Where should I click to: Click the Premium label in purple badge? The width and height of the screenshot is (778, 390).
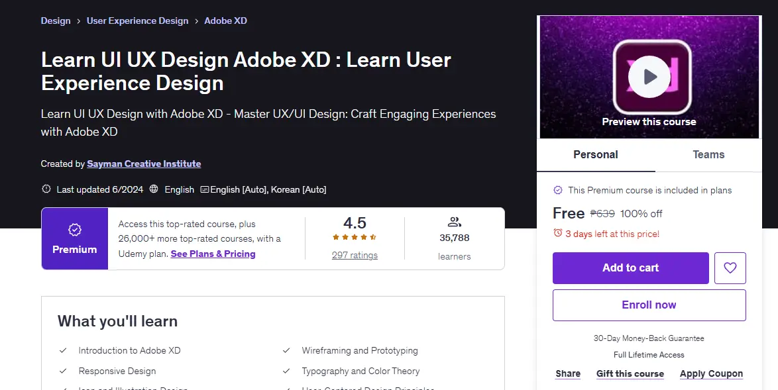click(x=74, y=249)
